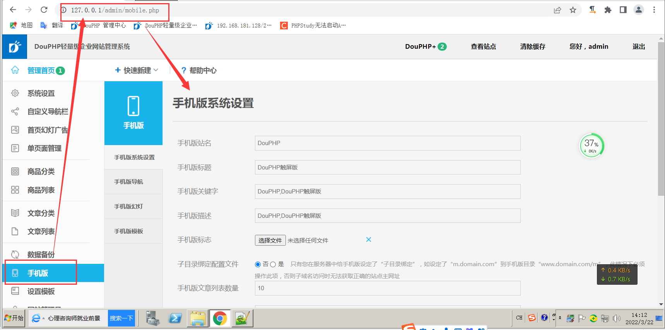665x330 pixels.
Task: Click the network speed 37% circle widget
Action: coord(591,146)
